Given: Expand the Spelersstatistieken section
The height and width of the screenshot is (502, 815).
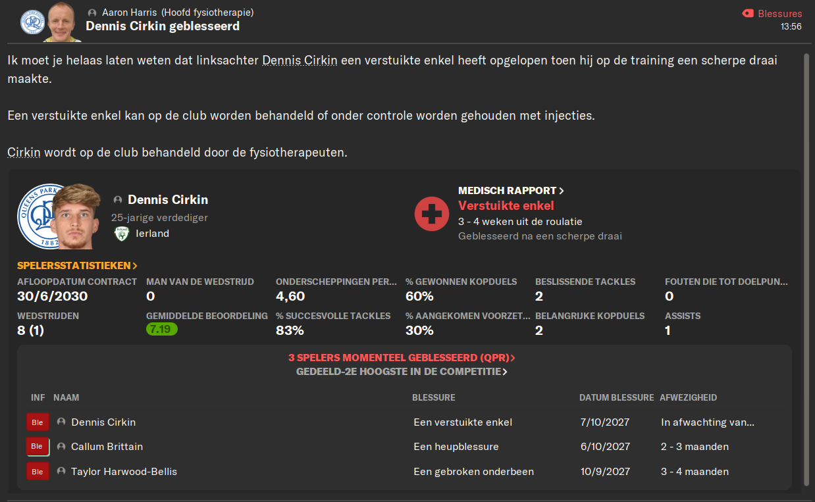Looking at the screenshot, I should 77,266.
